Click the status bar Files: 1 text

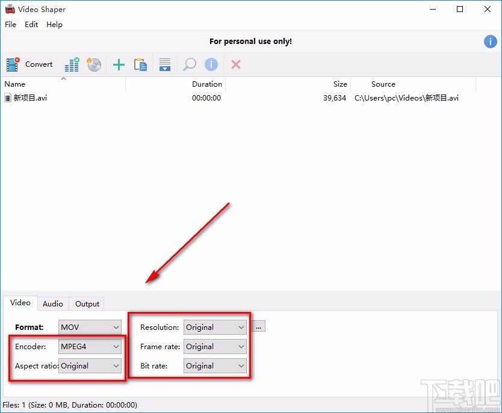[x=70, y=405]
